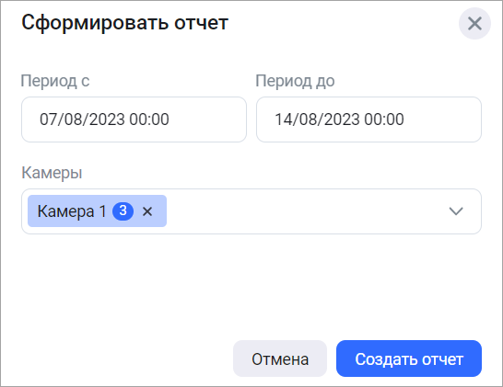The height and width of the screenshot is (387, 503).
Task: Click the 00:00 time in Период с
Action: (149, 120)
